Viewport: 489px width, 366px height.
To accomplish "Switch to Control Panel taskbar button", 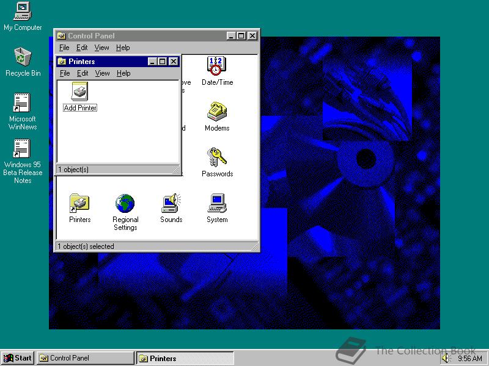I will click(x=85, y=358).
